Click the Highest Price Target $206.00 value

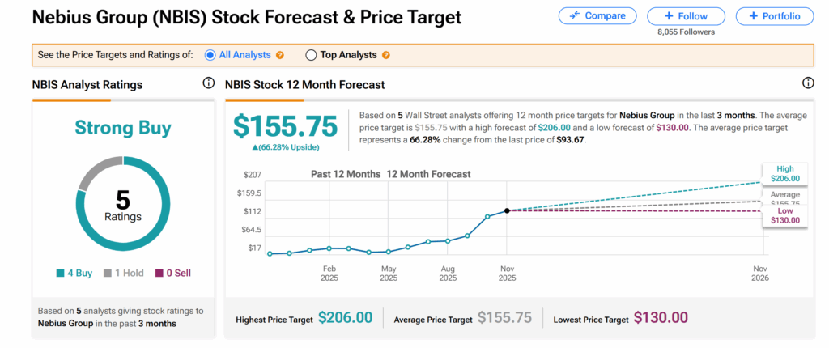point(345,318)
